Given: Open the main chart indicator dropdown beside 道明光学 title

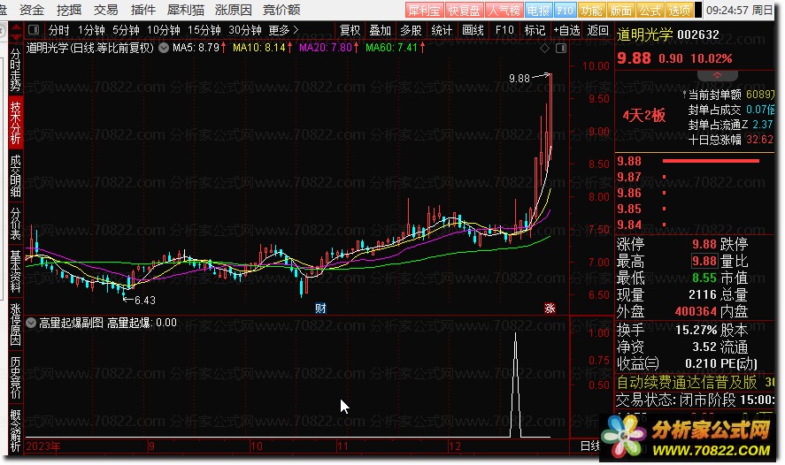Looking at the screenshot, I should coord(164,48).
